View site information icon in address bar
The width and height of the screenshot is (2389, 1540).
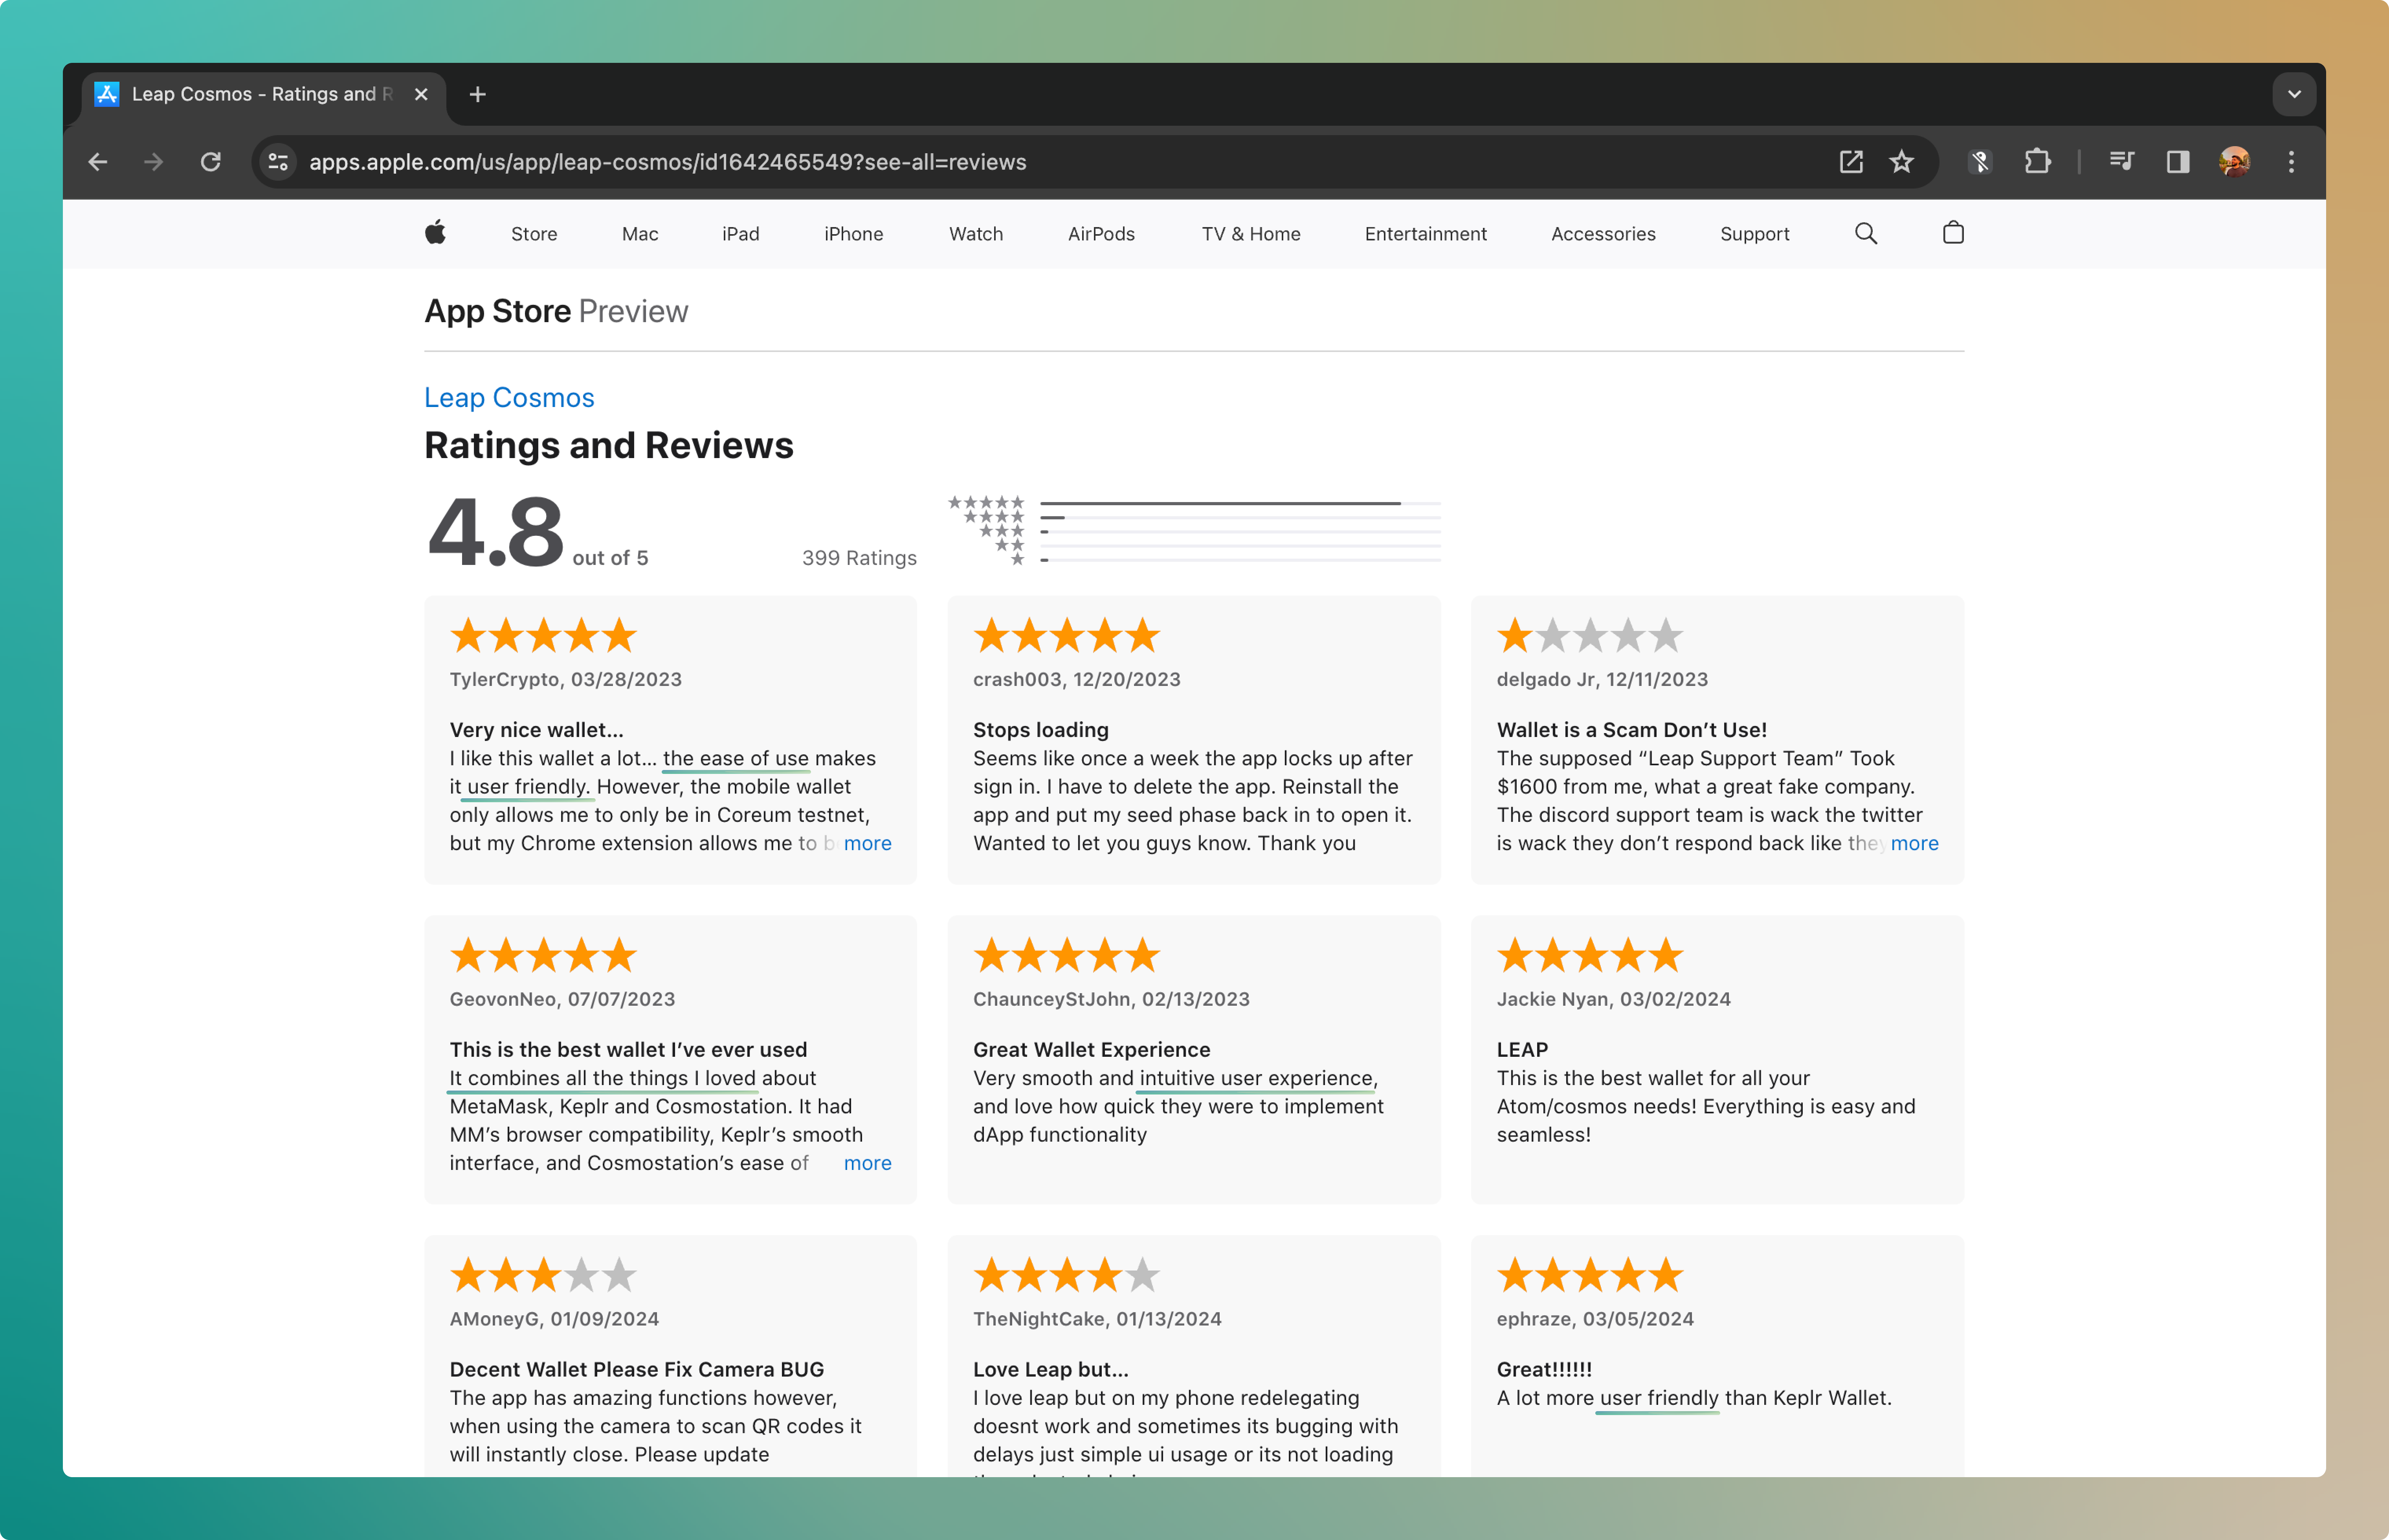point(278,161)
